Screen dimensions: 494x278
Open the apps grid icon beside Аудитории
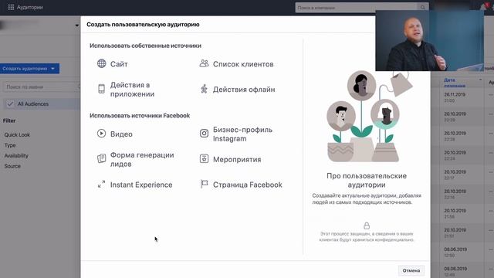click(11, 7)
